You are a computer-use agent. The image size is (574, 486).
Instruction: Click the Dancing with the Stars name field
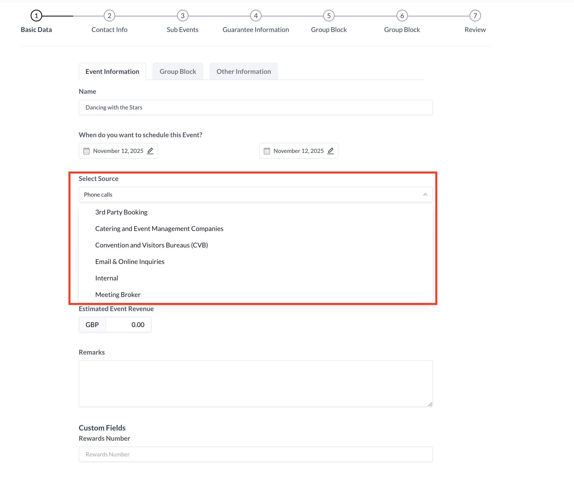click(256, 107)
